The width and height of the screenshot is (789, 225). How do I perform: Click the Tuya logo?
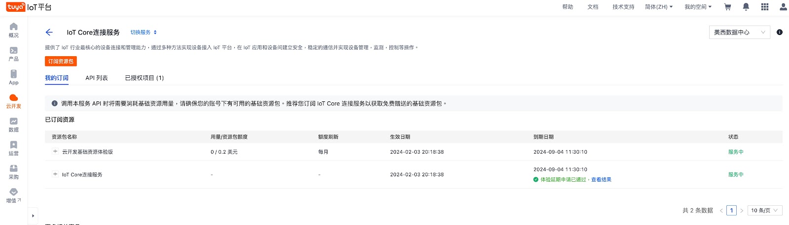tap(16, 7)
